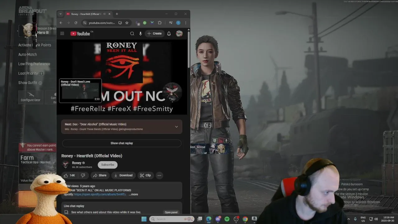Open Spotify from the taskbar
398x224 pixels.
coord(227,219)
